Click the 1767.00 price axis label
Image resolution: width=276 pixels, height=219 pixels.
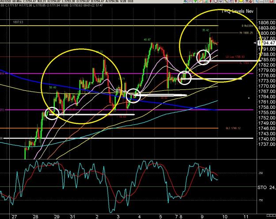pos(267,91)
